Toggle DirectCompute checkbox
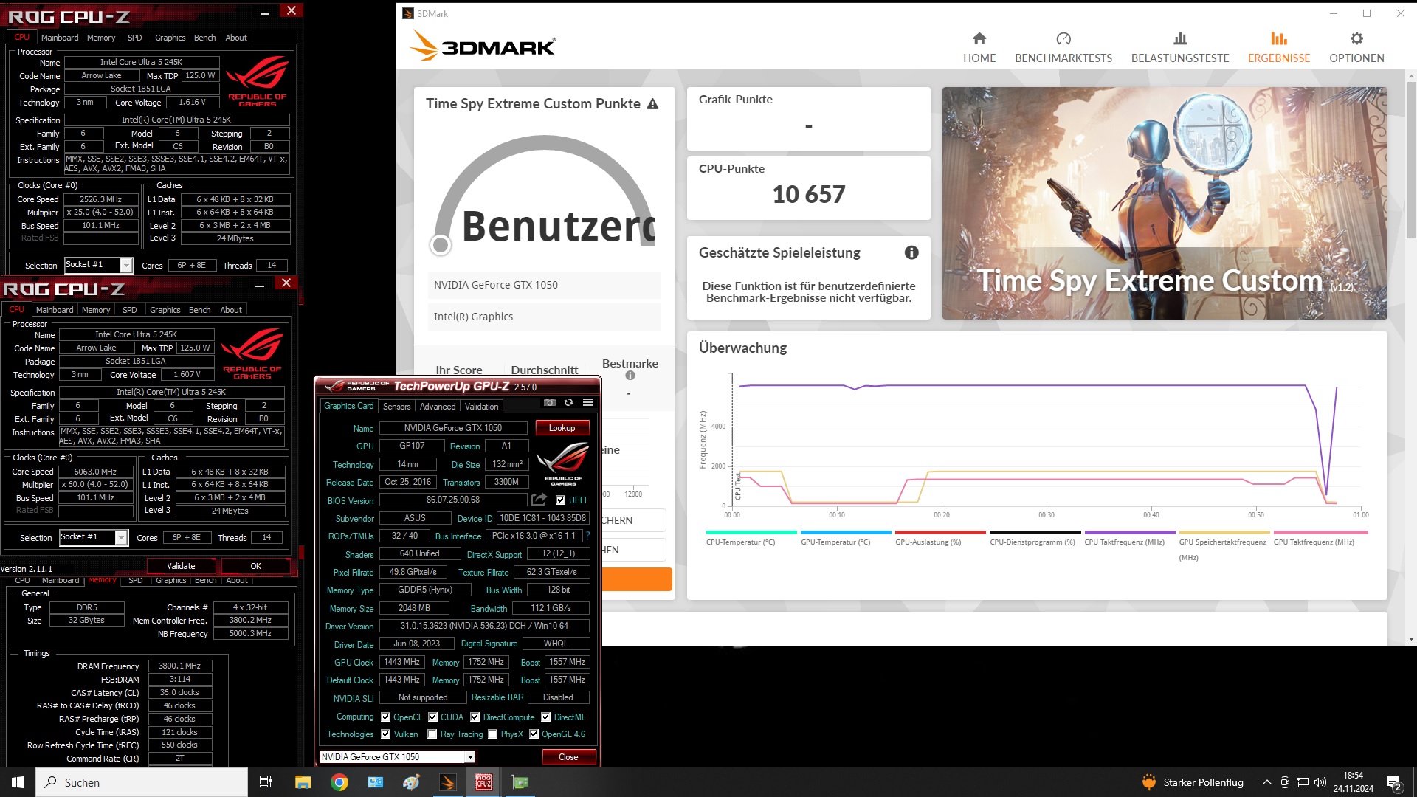The height and width of the screenshot is (797, 1417). (475, 717)
